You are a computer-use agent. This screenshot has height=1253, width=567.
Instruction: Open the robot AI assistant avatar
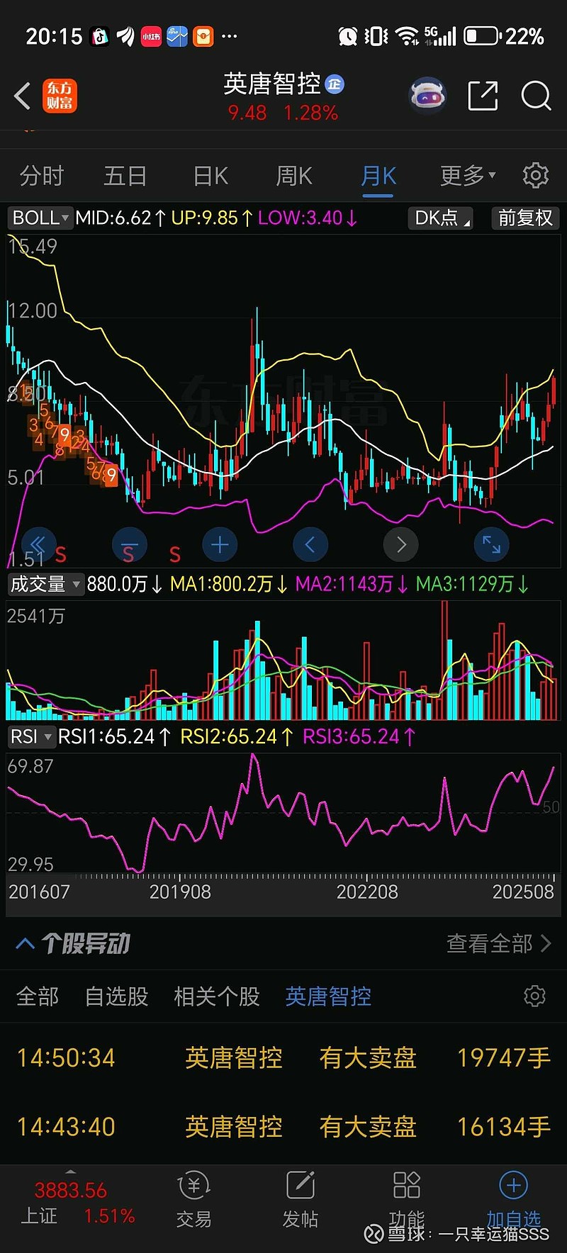pyautogui.click(x=428, y=96)
